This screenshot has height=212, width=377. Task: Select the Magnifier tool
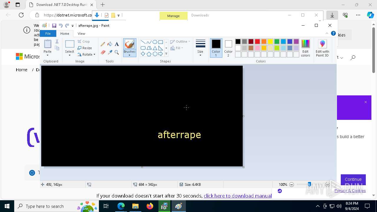pos(117,52)
